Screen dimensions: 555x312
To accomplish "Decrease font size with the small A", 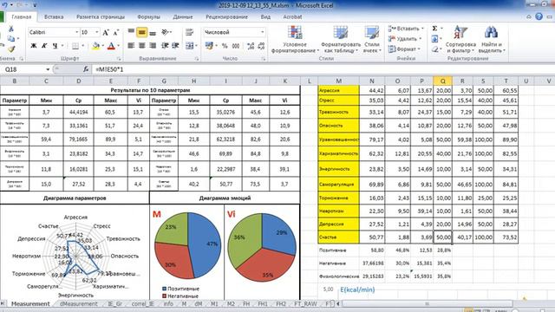I will click(115, 33).
